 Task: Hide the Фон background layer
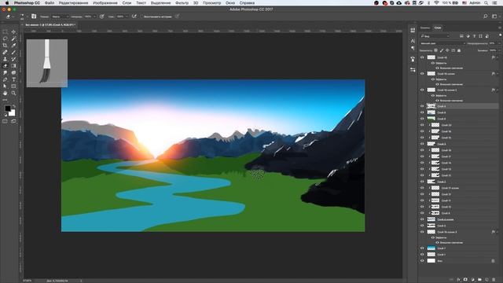[422, 261]
